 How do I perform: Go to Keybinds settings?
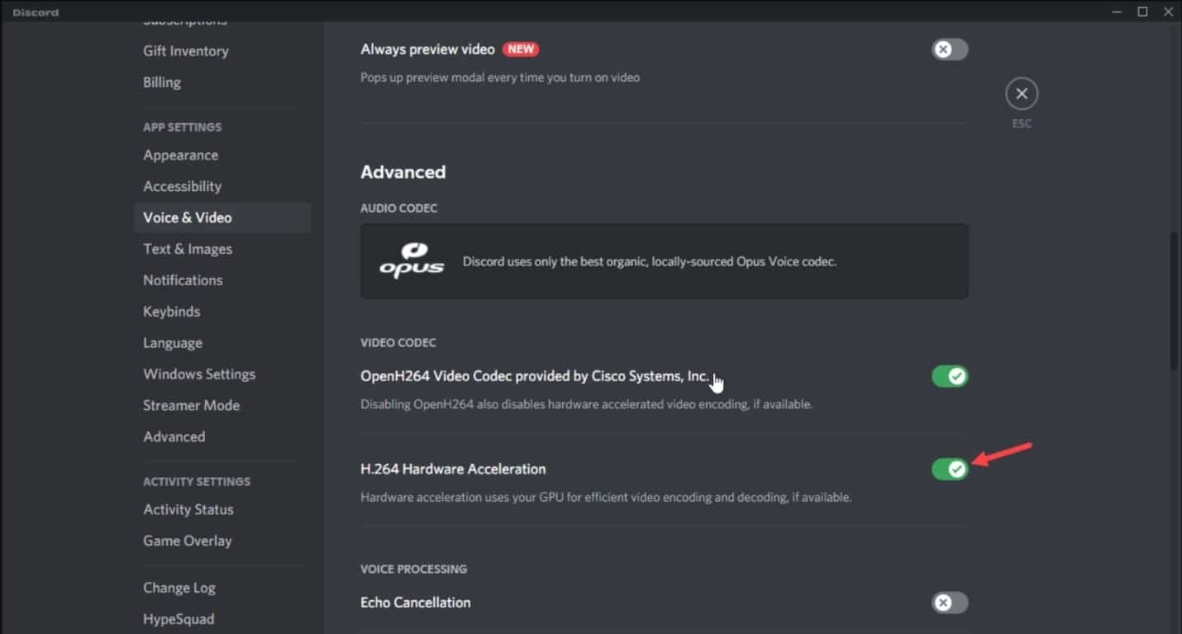(172, 312)
